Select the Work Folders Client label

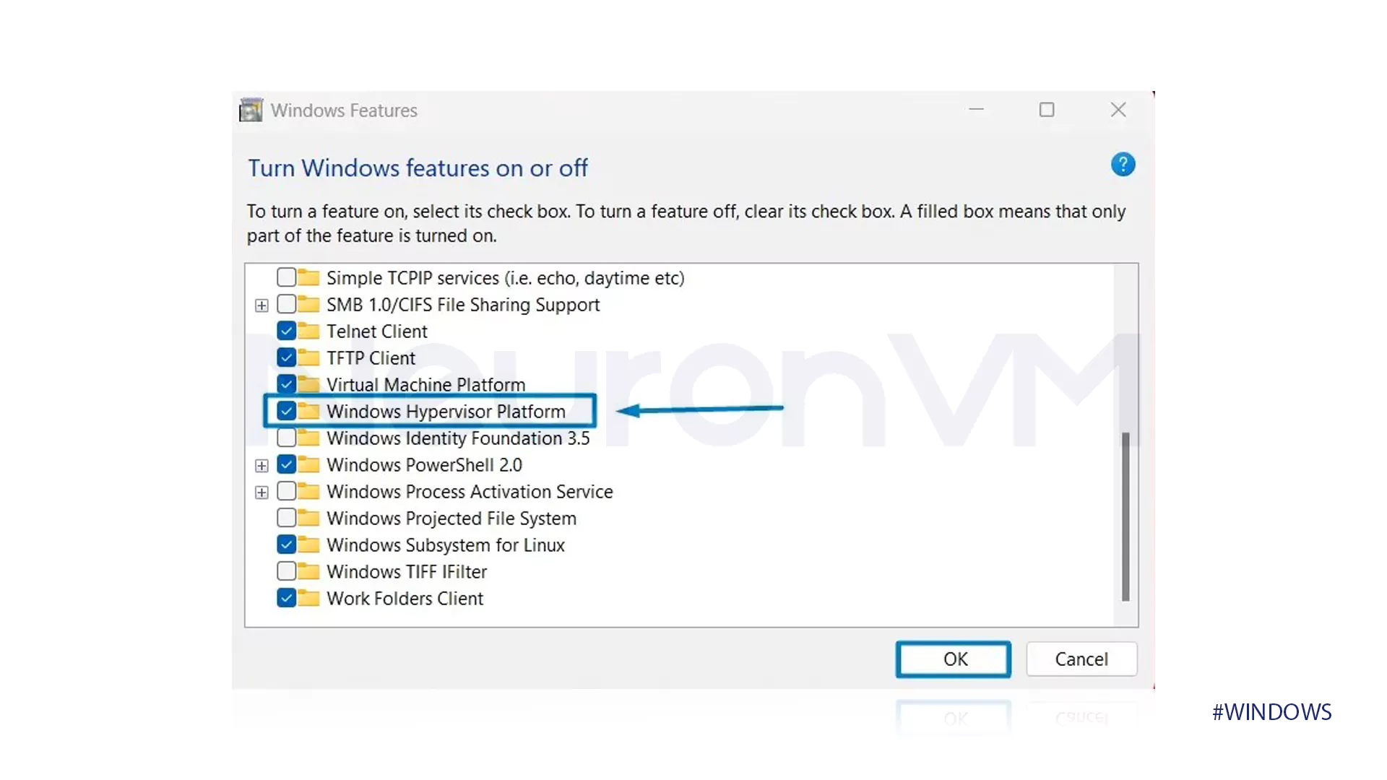[405, 599]
